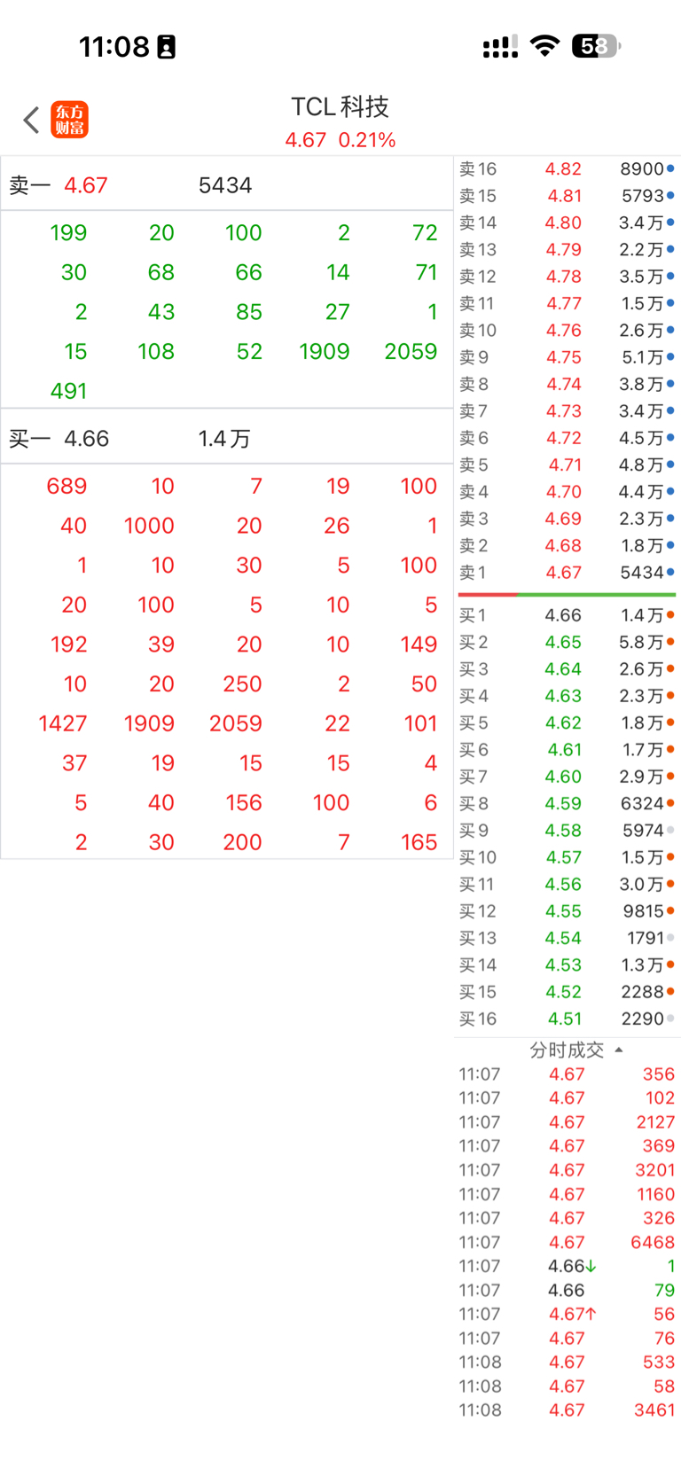Tap the orange dot on 买15 row
The image size is (681, 1476).
[670, 991]
